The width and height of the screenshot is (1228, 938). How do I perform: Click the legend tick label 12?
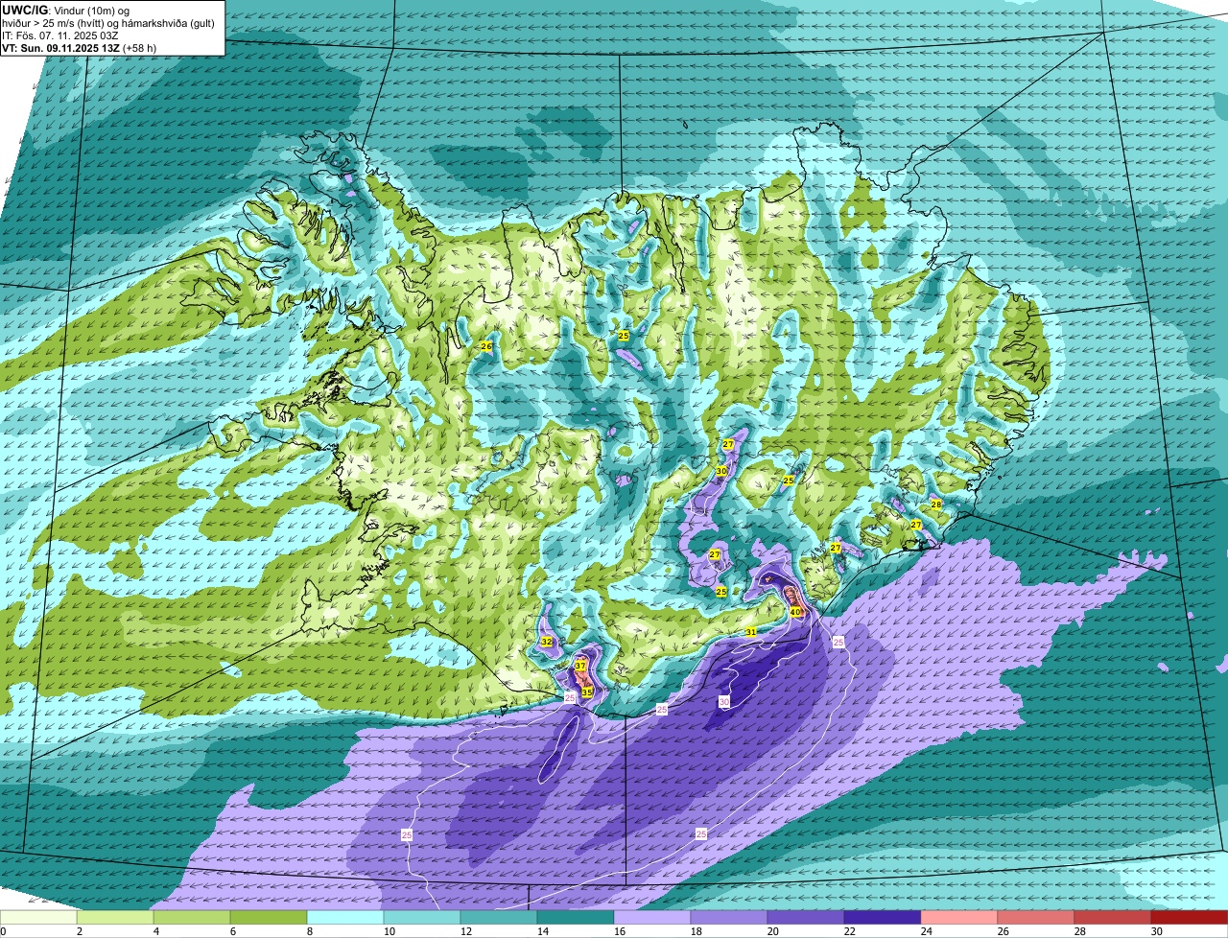tap(465, 931)
